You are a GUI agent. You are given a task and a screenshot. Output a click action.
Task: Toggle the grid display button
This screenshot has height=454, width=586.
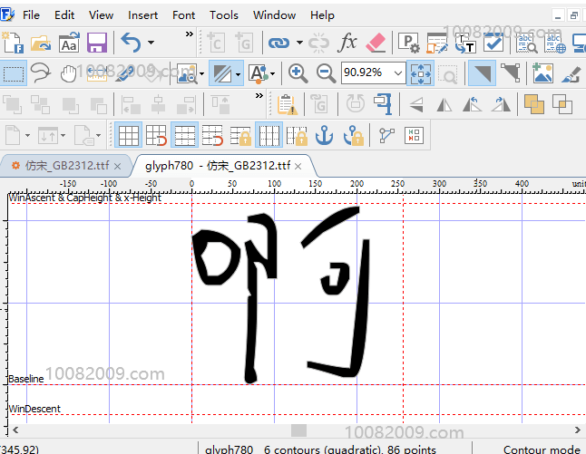[x=129, y=136]
